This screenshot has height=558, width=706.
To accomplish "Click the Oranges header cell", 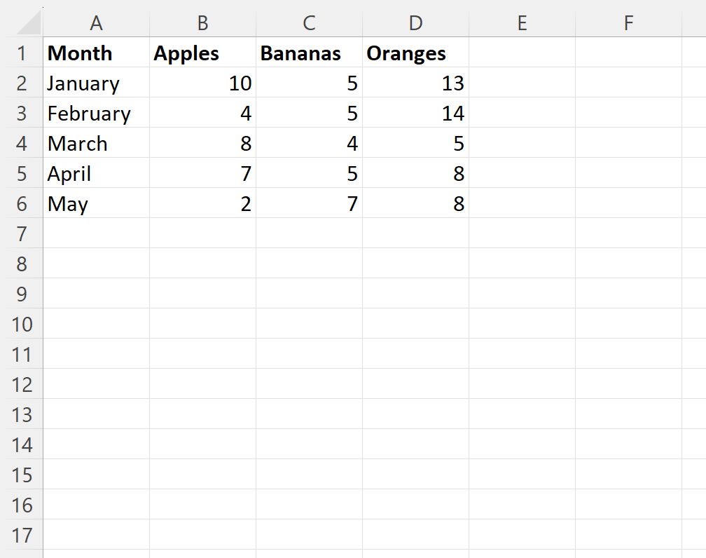I will pos(415,53).
